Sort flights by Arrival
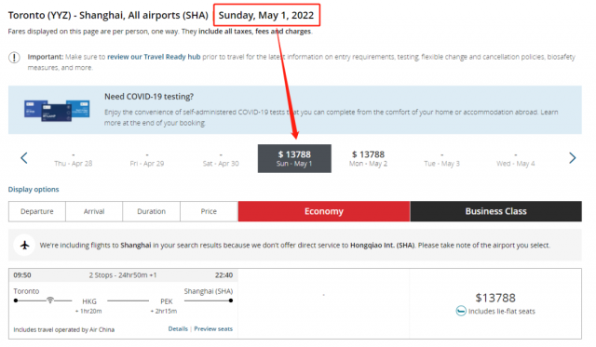Viewport: 596px width, 347px height. pyautogui.click(x=94, y=211)
